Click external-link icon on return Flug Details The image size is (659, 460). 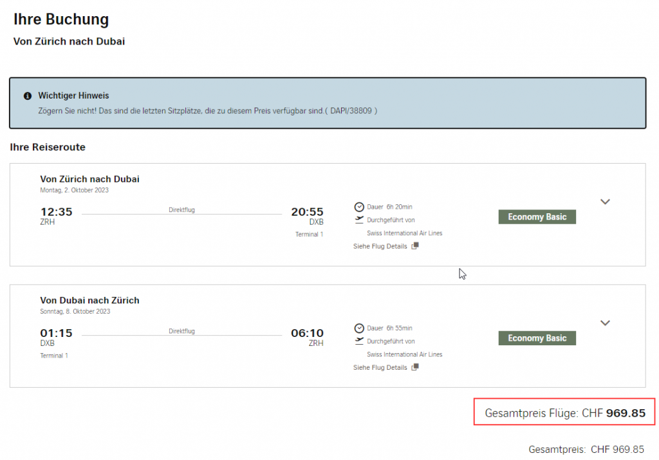click(x=415, y=367)
